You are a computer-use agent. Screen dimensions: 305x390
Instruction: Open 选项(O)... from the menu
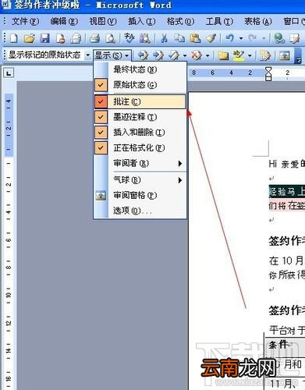(140, 211)
